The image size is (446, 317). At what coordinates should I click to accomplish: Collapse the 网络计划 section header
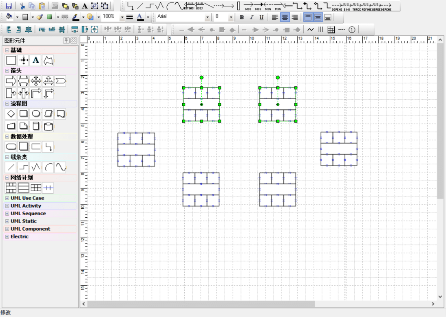tap(7, 177)
